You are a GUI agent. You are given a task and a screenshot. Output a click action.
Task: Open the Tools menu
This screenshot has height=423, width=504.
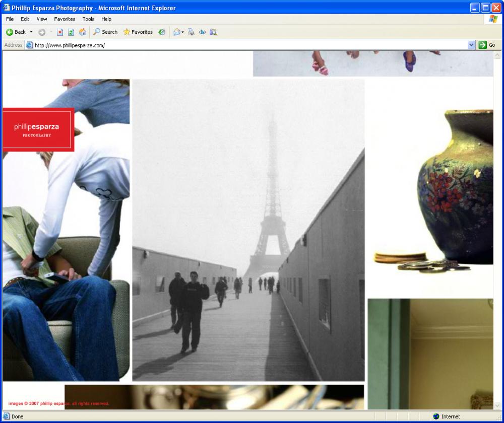[x=88, y=19]
